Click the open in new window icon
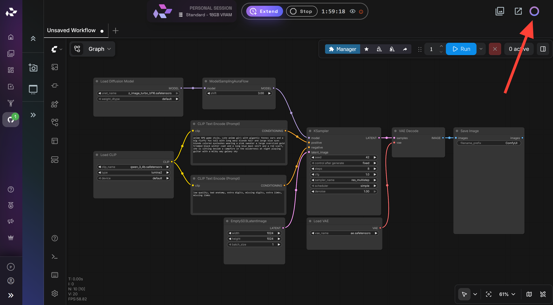The width and height of the screenshot is (553, 305). (518, 11)
